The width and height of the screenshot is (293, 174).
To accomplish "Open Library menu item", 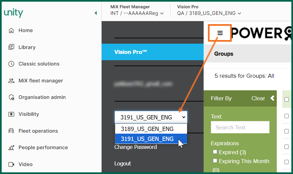I will [x=27, y=47].
